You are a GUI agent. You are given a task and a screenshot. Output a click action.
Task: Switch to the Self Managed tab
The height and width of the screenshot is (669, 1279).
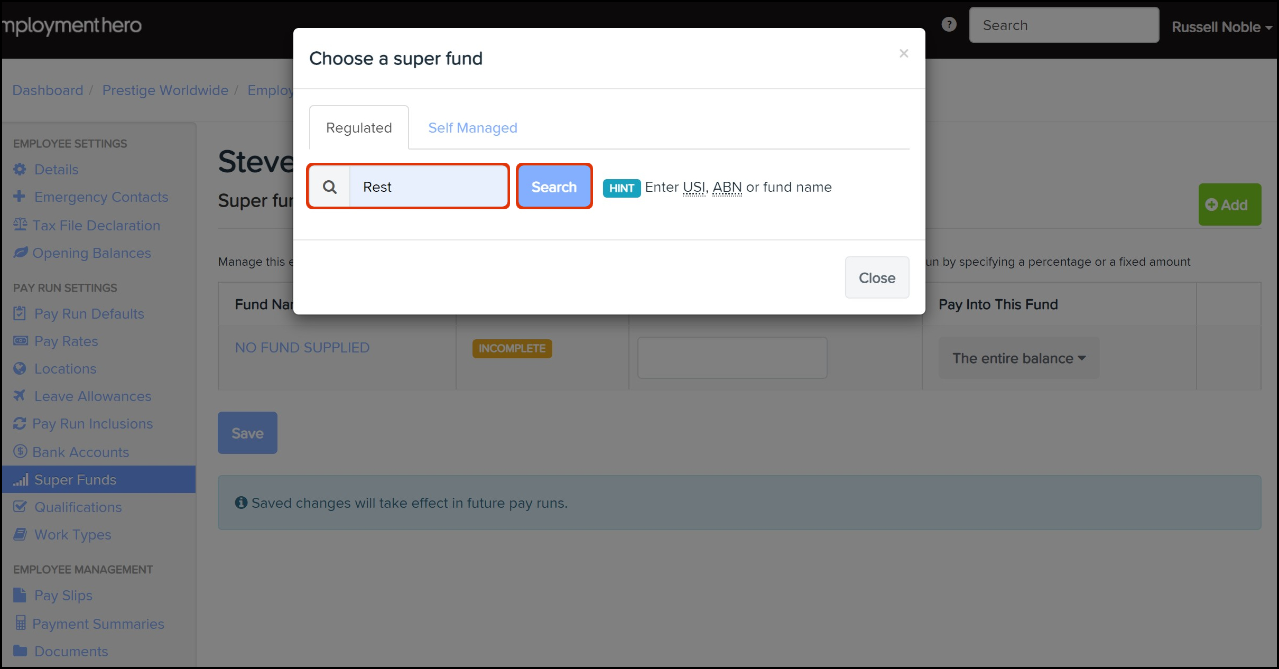[x=472, y=128]
